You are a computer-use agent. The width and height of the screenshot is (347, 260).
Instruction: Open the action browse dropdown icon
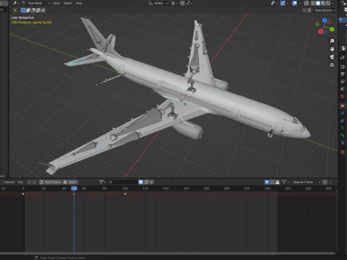(103, 182)
